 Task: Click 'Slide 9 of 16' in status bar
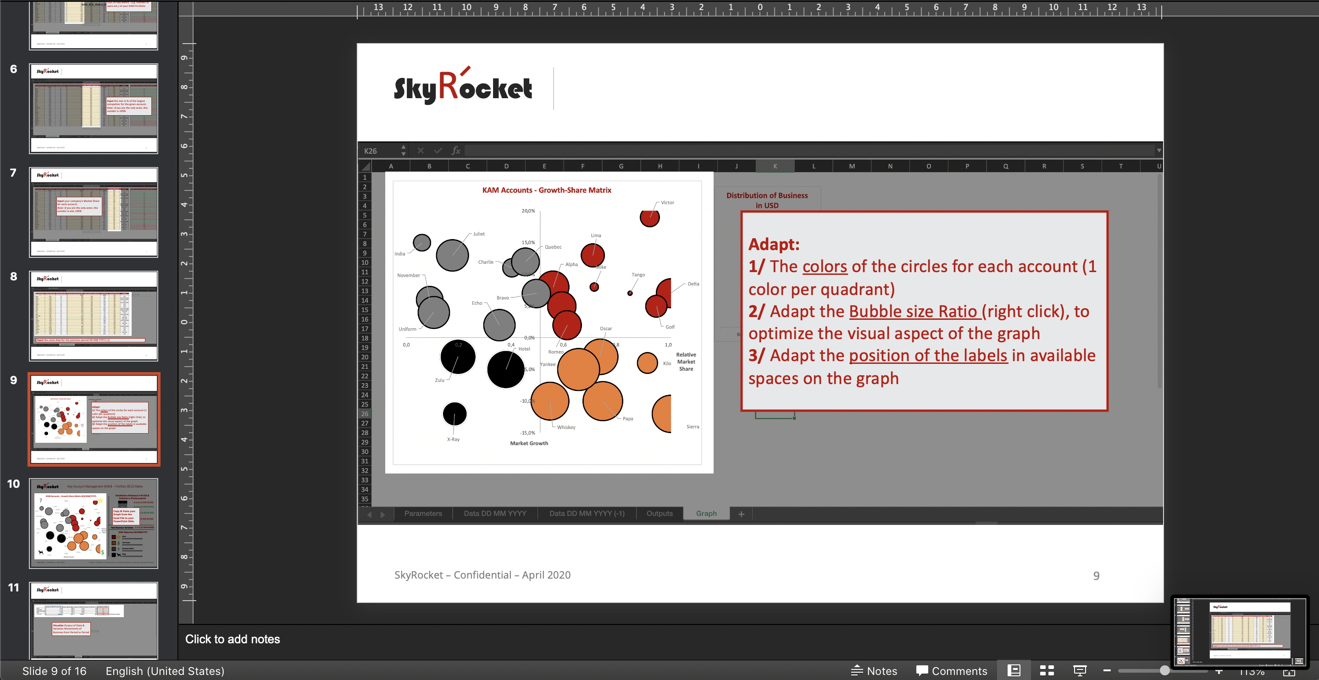[x=54, y=671]
